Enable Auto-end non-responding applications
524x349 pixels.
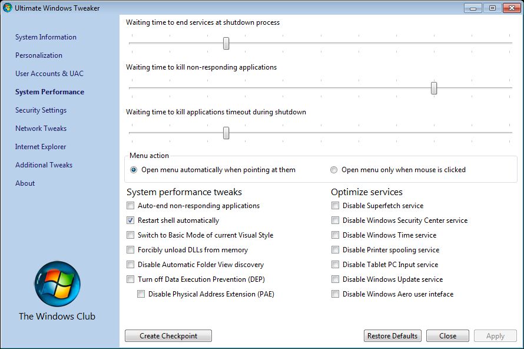[131, 206]
